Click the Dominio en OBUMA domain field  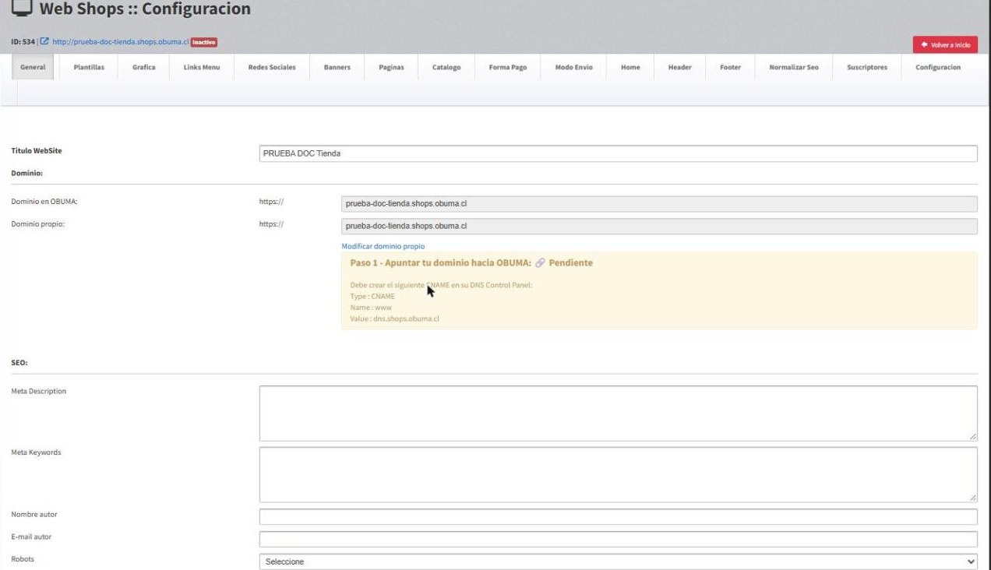click(x=659, y=204)
